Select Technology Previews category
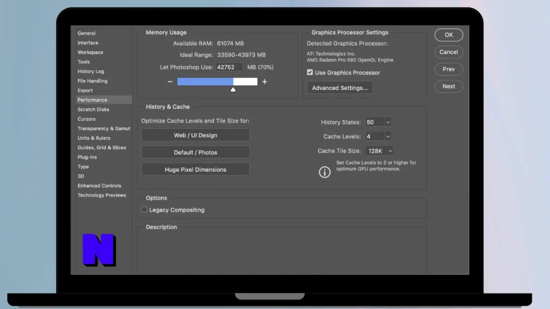This screenshot has height=309, width=550. pyautogui.click(x=102, y=195)
